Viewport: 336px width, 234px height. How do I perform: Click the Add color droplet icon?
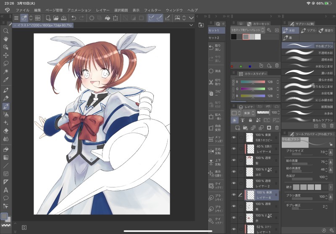(x=269, y=65)
